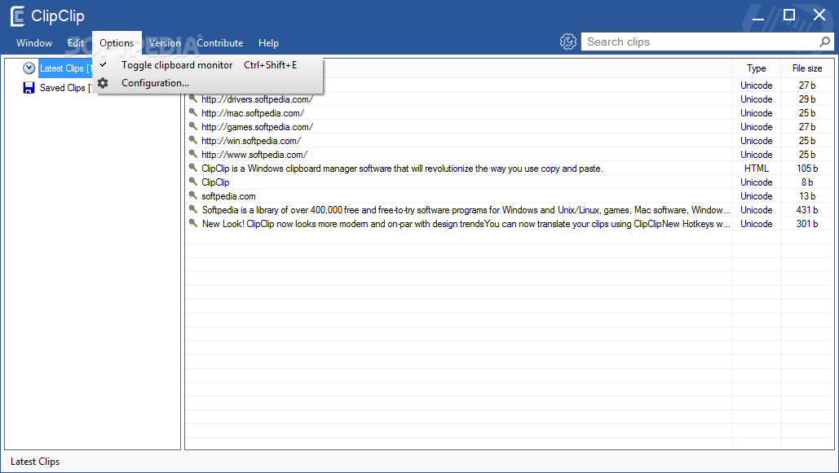Click the 29 b file size cell

click(x=807, y=99)
